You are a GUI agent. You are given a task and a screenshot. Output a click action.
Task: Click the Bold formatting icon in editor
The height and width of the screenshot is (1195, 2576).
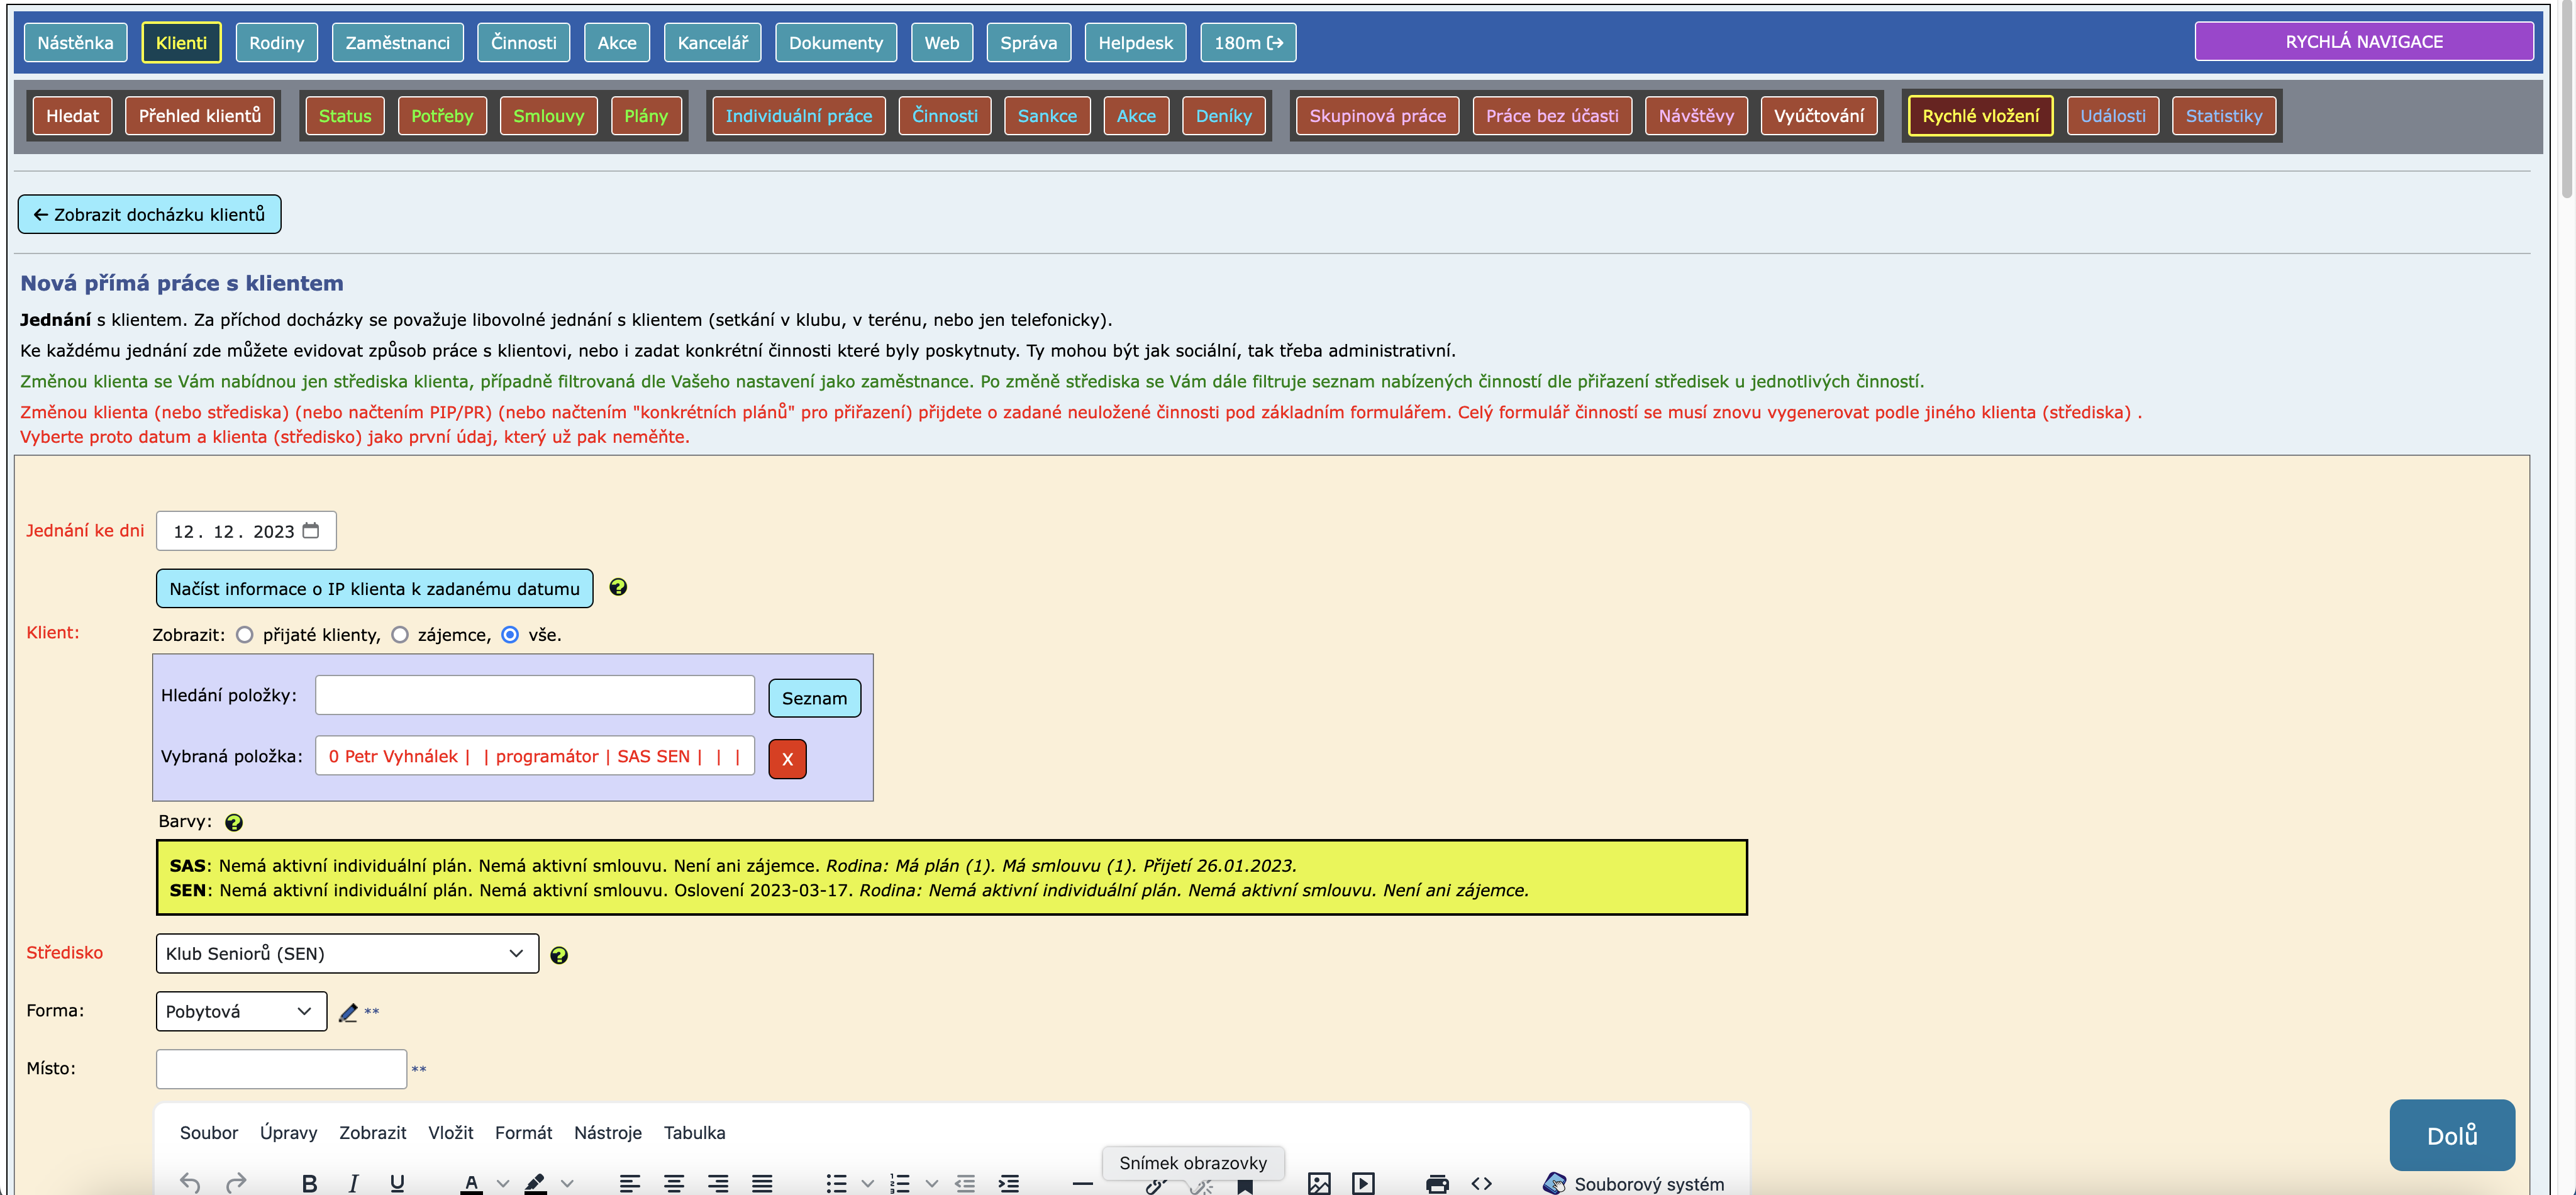coord(309,1183)
